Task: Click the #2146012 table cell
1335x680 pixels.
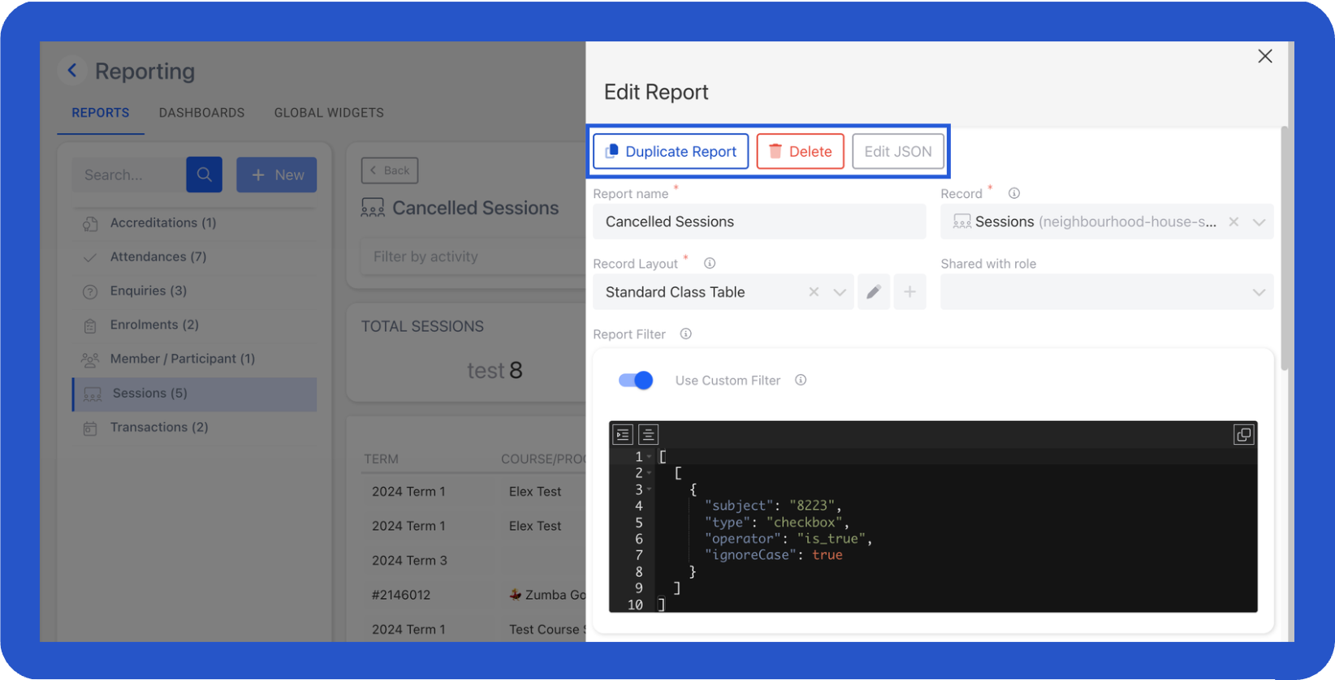Action: click(x=401, y=595)
